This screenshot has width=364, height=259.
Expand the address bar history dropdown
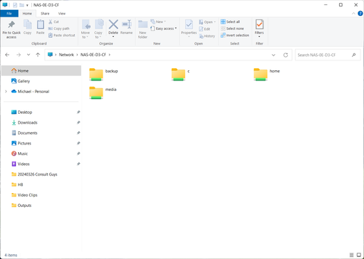click(273, 55)
